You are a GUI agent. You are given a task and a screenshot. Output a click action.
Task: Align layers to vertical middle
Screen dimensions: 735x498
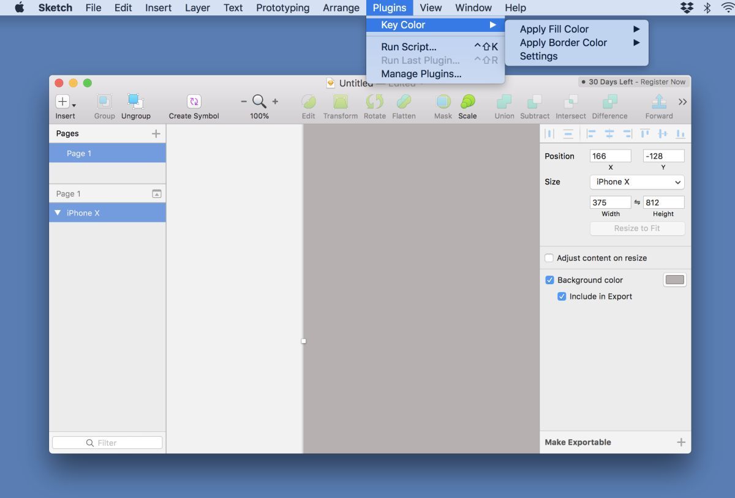[x=663, y=134]
